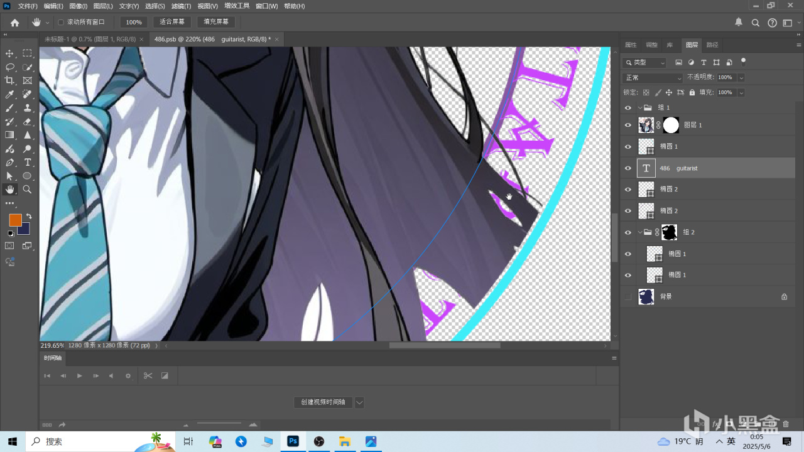The height and width of the screenshot is (452, 804).
Task: Click the 创建视频时间轴 button
Action: point(323,402)
